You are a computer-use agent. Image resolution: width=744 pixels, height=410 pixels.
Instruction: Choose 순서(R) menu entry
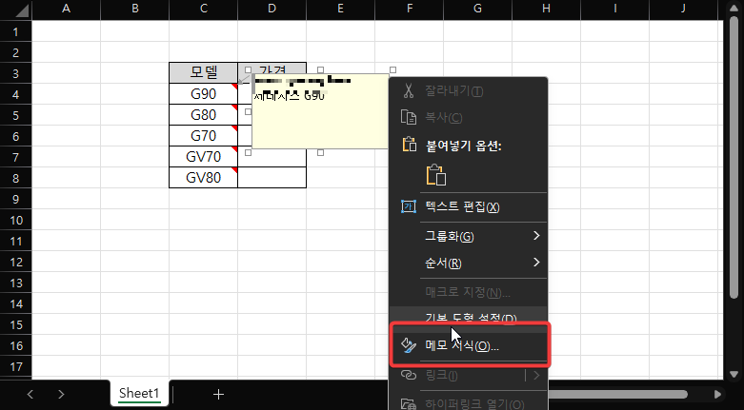(x=468, y=263)
